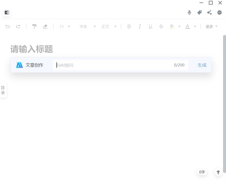Clear formatting with the eraser
Screen dimensions: 226x180
click(45, 26)
